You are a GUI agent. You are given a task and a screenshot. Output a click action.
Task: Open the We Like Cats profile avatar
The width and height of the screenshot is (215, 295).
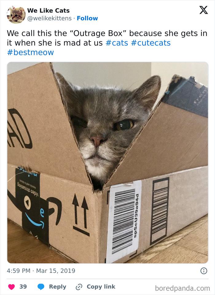(x=16, y=14)
